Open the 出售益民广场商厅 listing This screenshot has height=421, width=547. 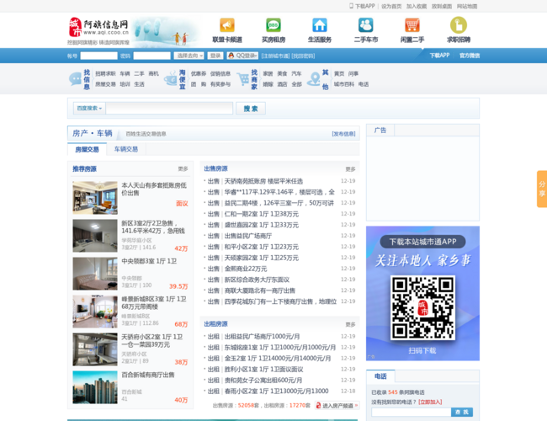248,236
